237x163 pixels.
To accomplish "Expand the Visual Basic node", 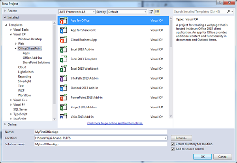I will [x=11, y=30].
